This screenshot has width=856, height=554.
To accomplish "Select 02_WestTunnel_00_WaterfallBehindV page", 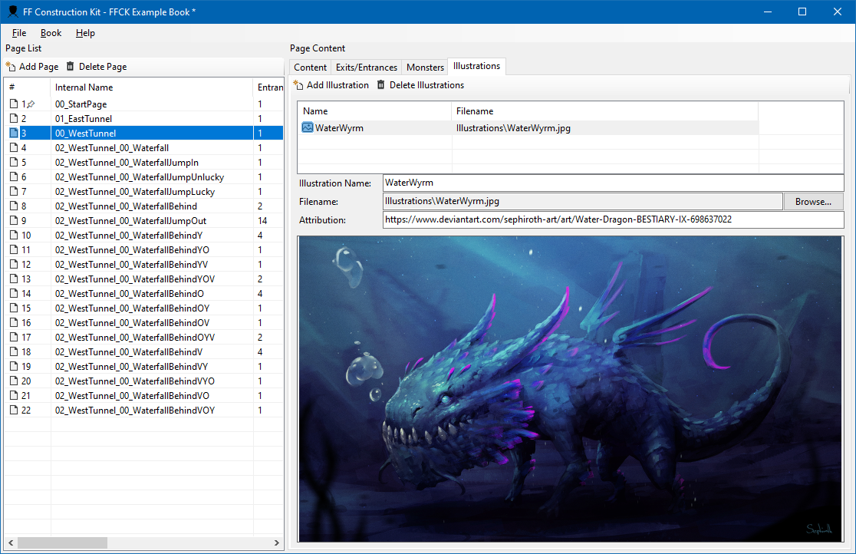I will 144,352.
